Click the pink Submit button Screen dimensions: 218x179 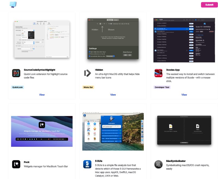[209, 5]
